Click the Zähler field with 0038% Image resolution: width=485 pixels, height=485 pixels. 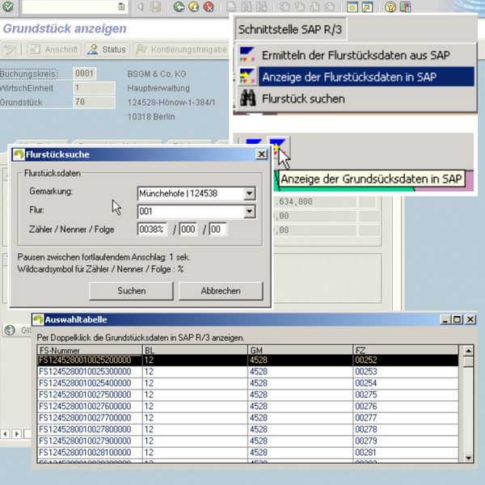coord(152,230)
